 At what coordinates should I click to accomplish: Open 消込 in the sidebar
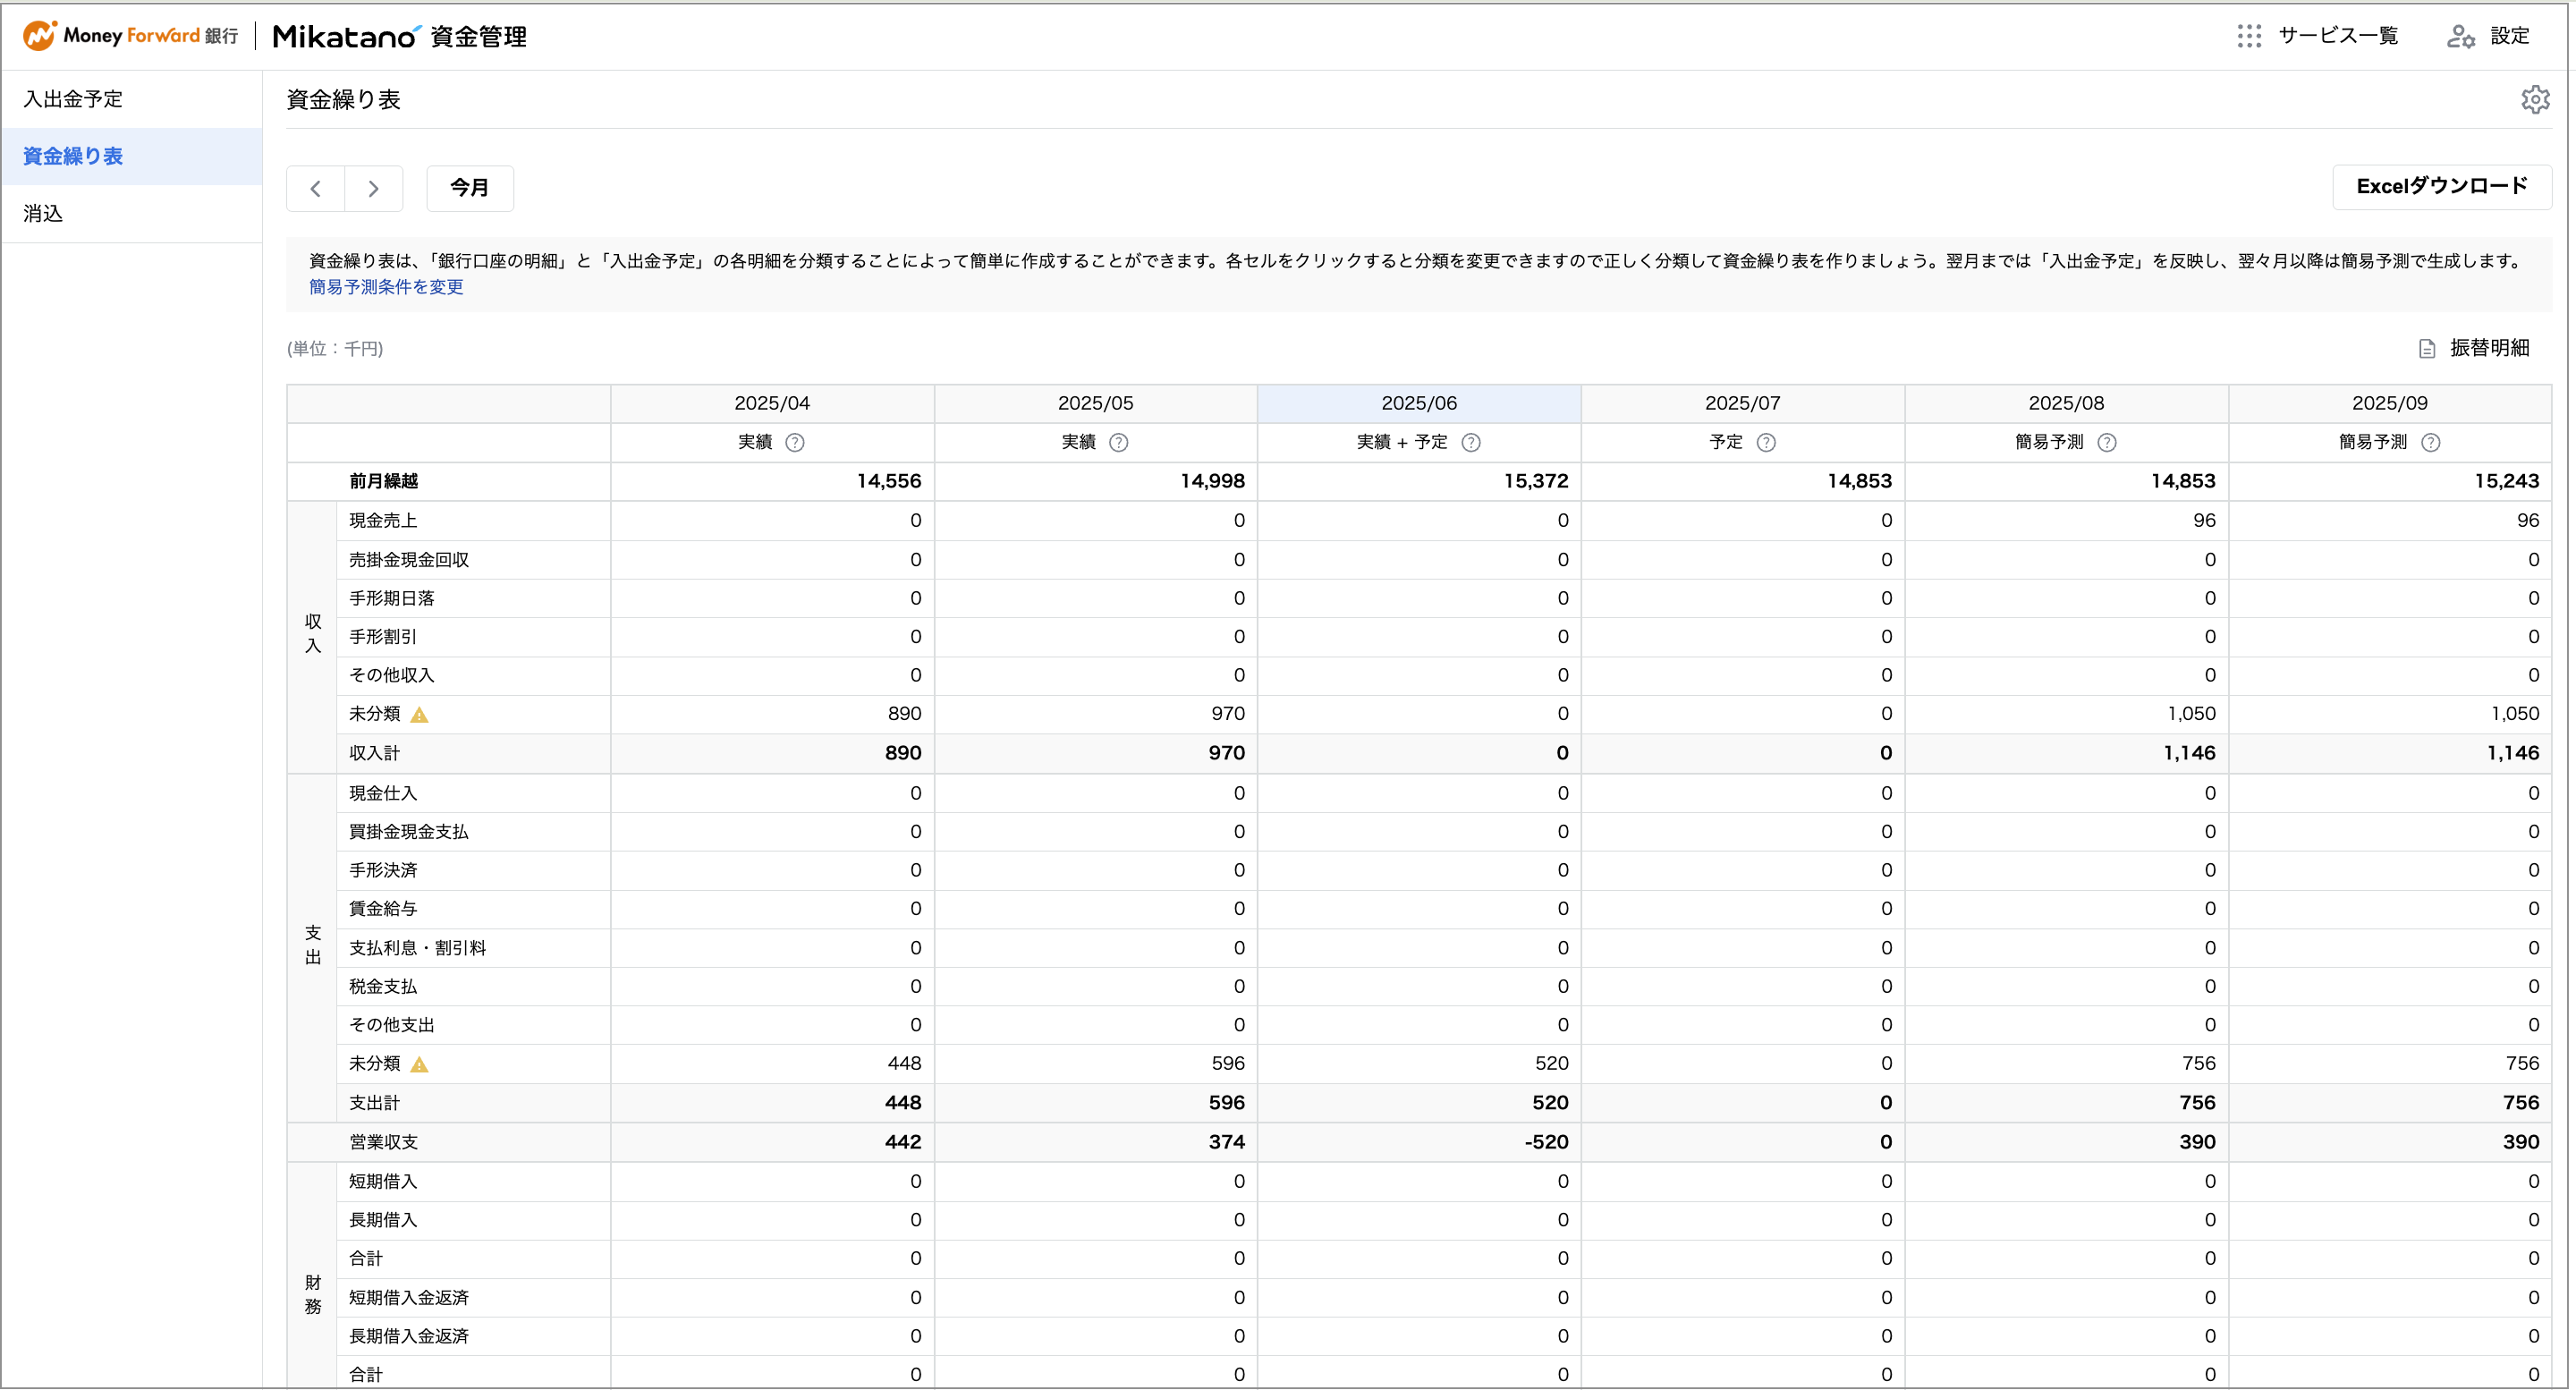click(x=132, y=213)
